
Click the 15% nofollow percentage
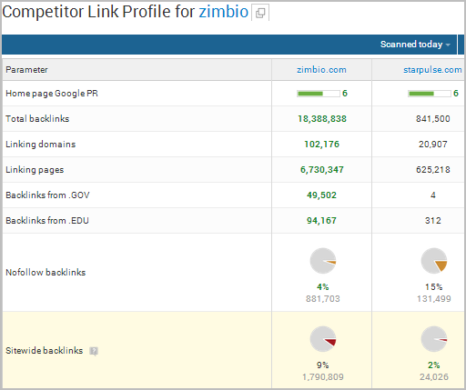[x=434, y=287]
